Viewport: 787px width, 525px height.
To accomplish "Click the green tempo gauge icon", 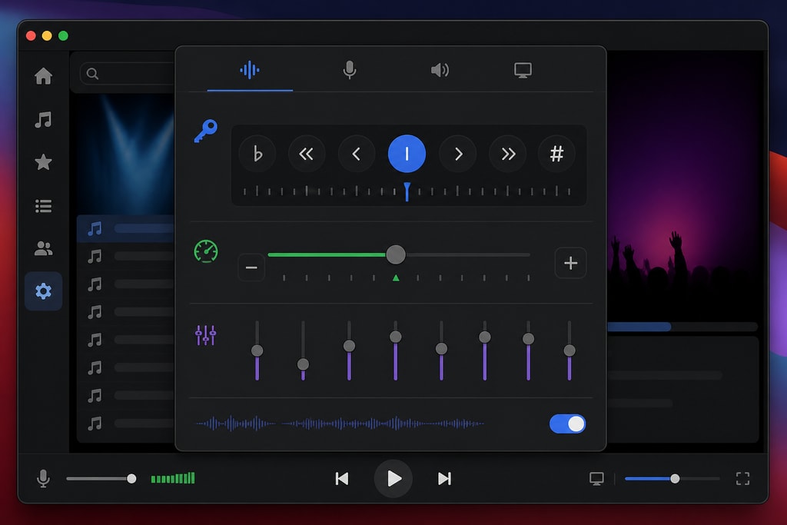I will click(206, 251).
